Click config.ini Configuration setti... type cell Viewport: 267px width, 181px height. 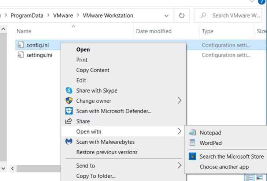226,45
